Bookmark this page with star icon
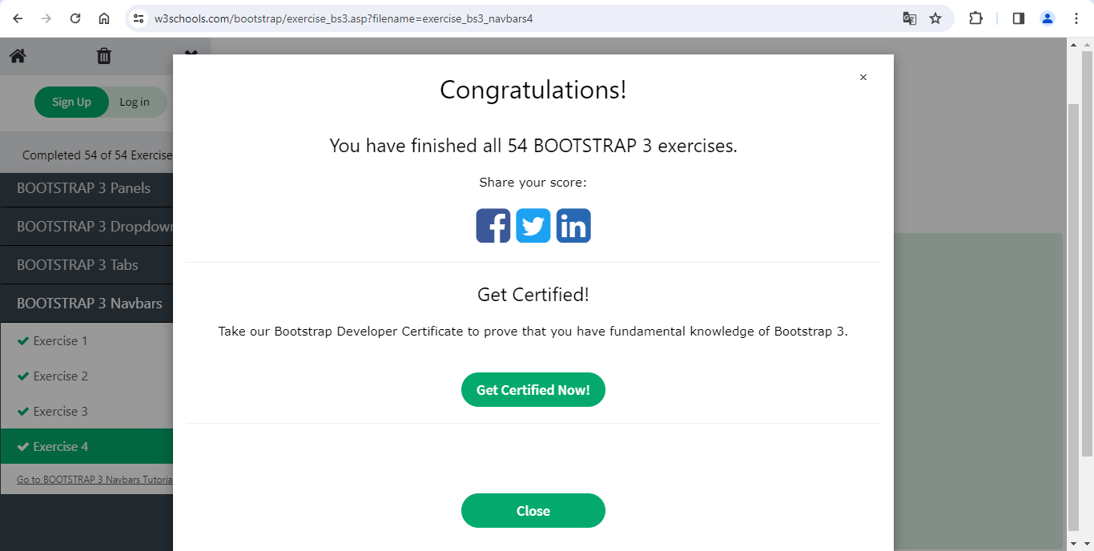This screenshot has height=551, width=1094. pyautogui.click(x=935, y=18)
